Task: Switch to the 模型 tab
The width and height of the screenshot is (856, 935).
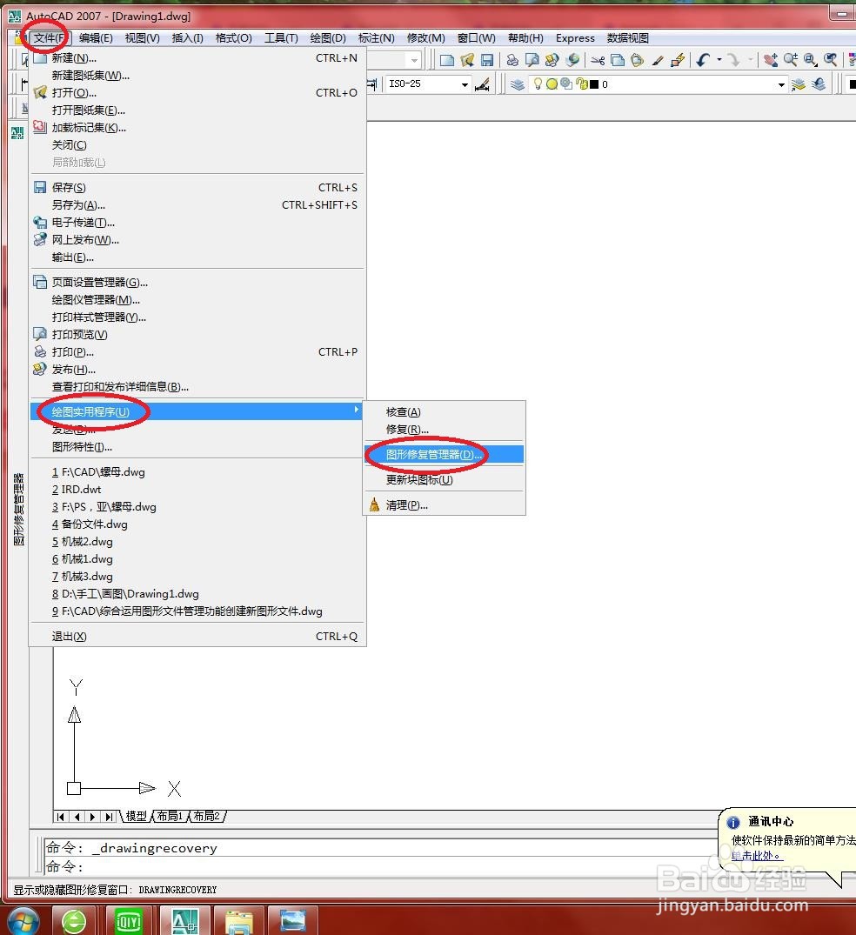Action: [x=136, y=817]
